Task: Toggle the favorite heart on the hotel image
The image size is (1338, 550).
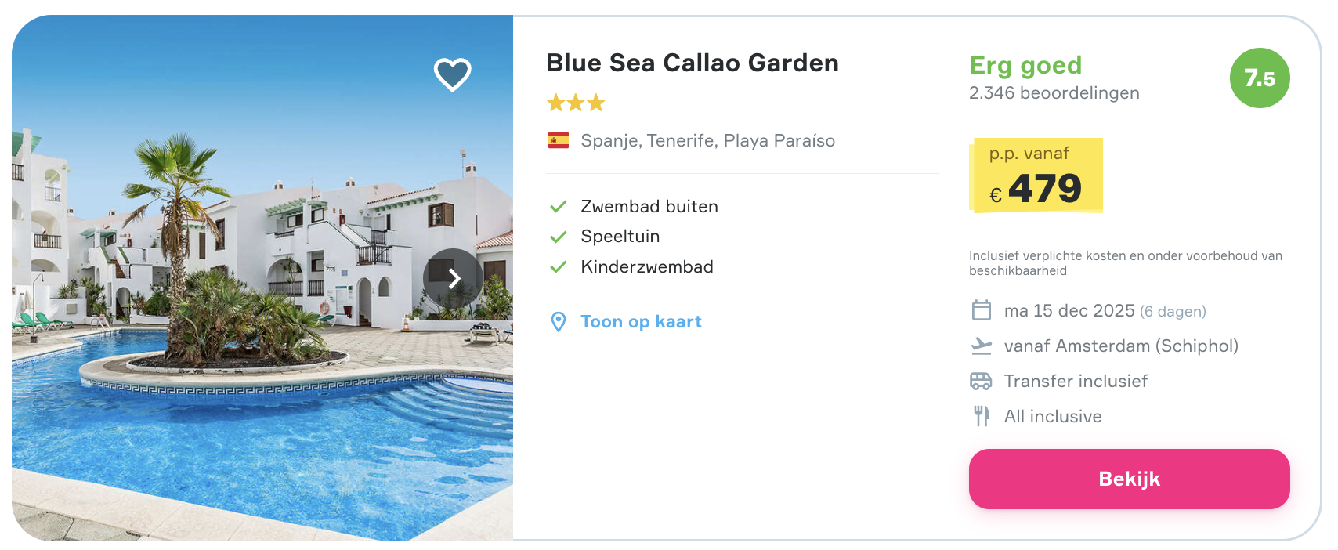Action: [x=453, y=74]
